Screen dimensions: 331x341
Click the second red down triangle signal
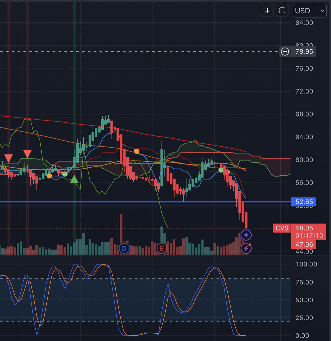point(27,154)
